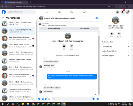This screenshot has height=106, width=133.
Task: Mute the chat with the bell icon
Action: [x=112, y=34]
